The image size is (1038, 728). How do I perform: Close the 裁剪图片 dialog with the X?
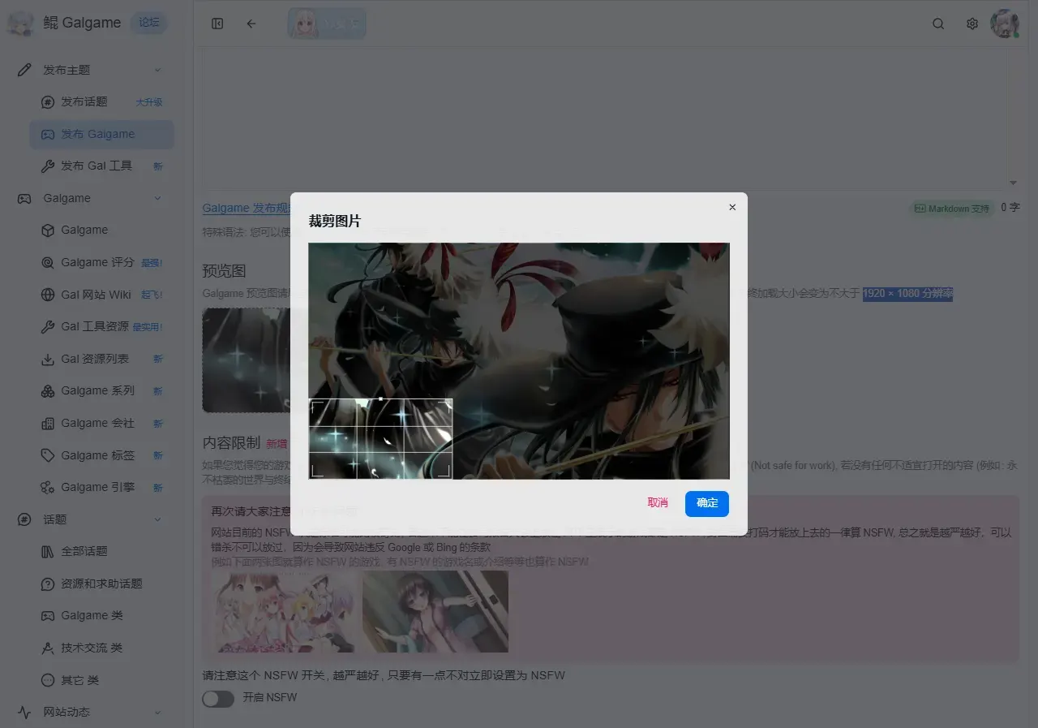pos(732,207)
